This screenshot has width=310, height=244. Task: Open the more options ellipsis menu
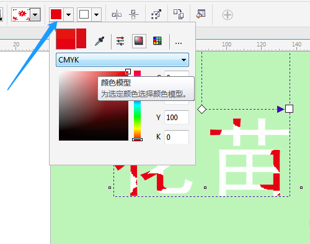(179, 43)
